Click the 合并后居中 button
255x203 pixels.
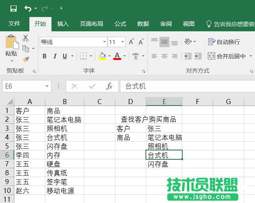coord(227,56)
